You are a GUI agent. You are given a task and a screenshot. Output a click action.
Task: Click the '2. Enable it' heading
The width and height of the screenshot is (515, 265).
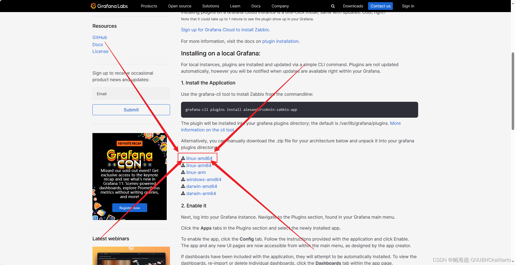[x=193, y=206]
